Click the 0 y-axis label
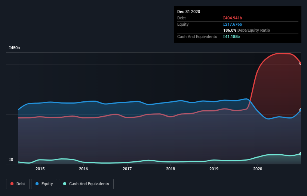The width and height of the screenshot is (307, 196). tap(11, 159)
